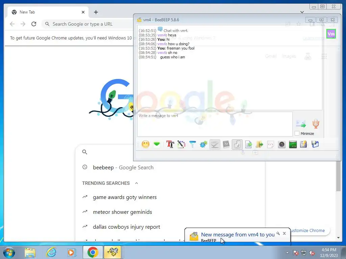Open the New message from vm4 notification
346x259 pixels.
pos(238,235)
